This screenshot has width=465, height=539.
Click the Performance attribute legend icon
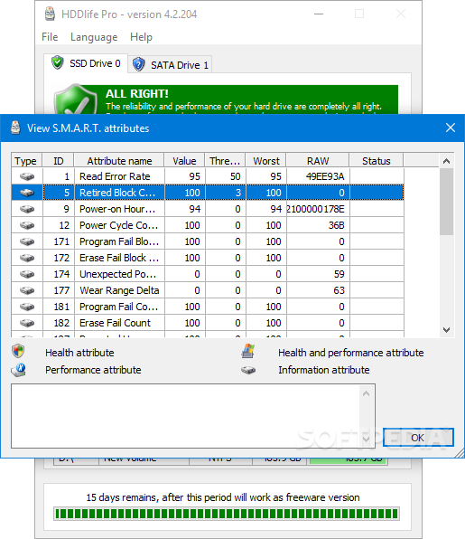tap(19, 370)
